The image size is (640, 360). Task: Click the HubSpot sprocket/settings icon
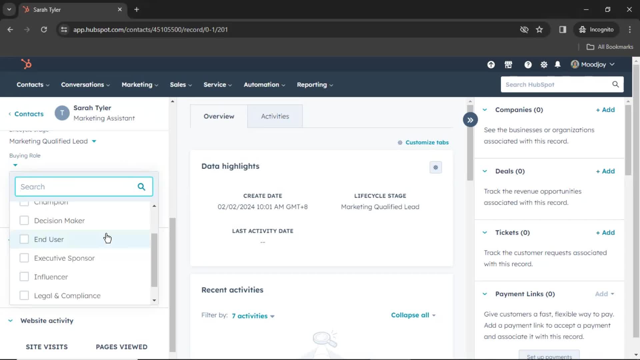pyautogui.click(x=544, y=65)
